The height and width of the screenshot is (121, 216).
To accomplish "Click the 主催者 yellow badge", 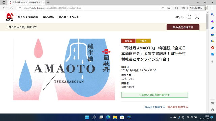I will pyautogui.click(x=143, y=41).
